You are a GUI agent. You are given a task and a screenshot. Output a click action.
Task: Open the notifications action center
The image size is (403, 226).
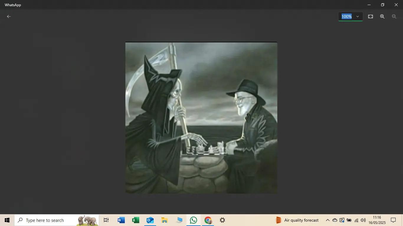tap(393, 220)
